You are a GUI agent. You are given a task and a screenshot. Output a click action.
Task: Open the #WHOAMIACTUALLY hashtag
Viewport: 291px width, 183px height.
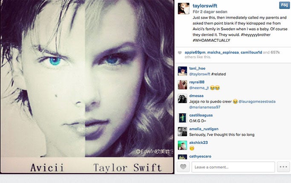click(x=211, y=40)
